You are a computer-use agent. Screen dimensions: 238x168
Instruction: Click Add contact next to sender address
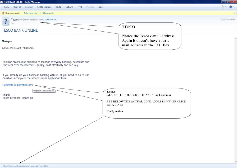(x=51, y=20)
